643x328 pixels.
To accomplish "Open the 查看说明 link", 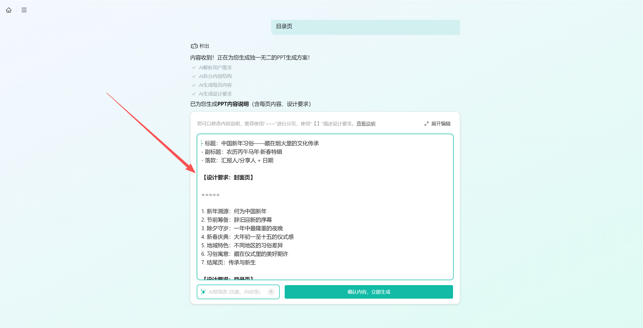I will coord(366,124).
